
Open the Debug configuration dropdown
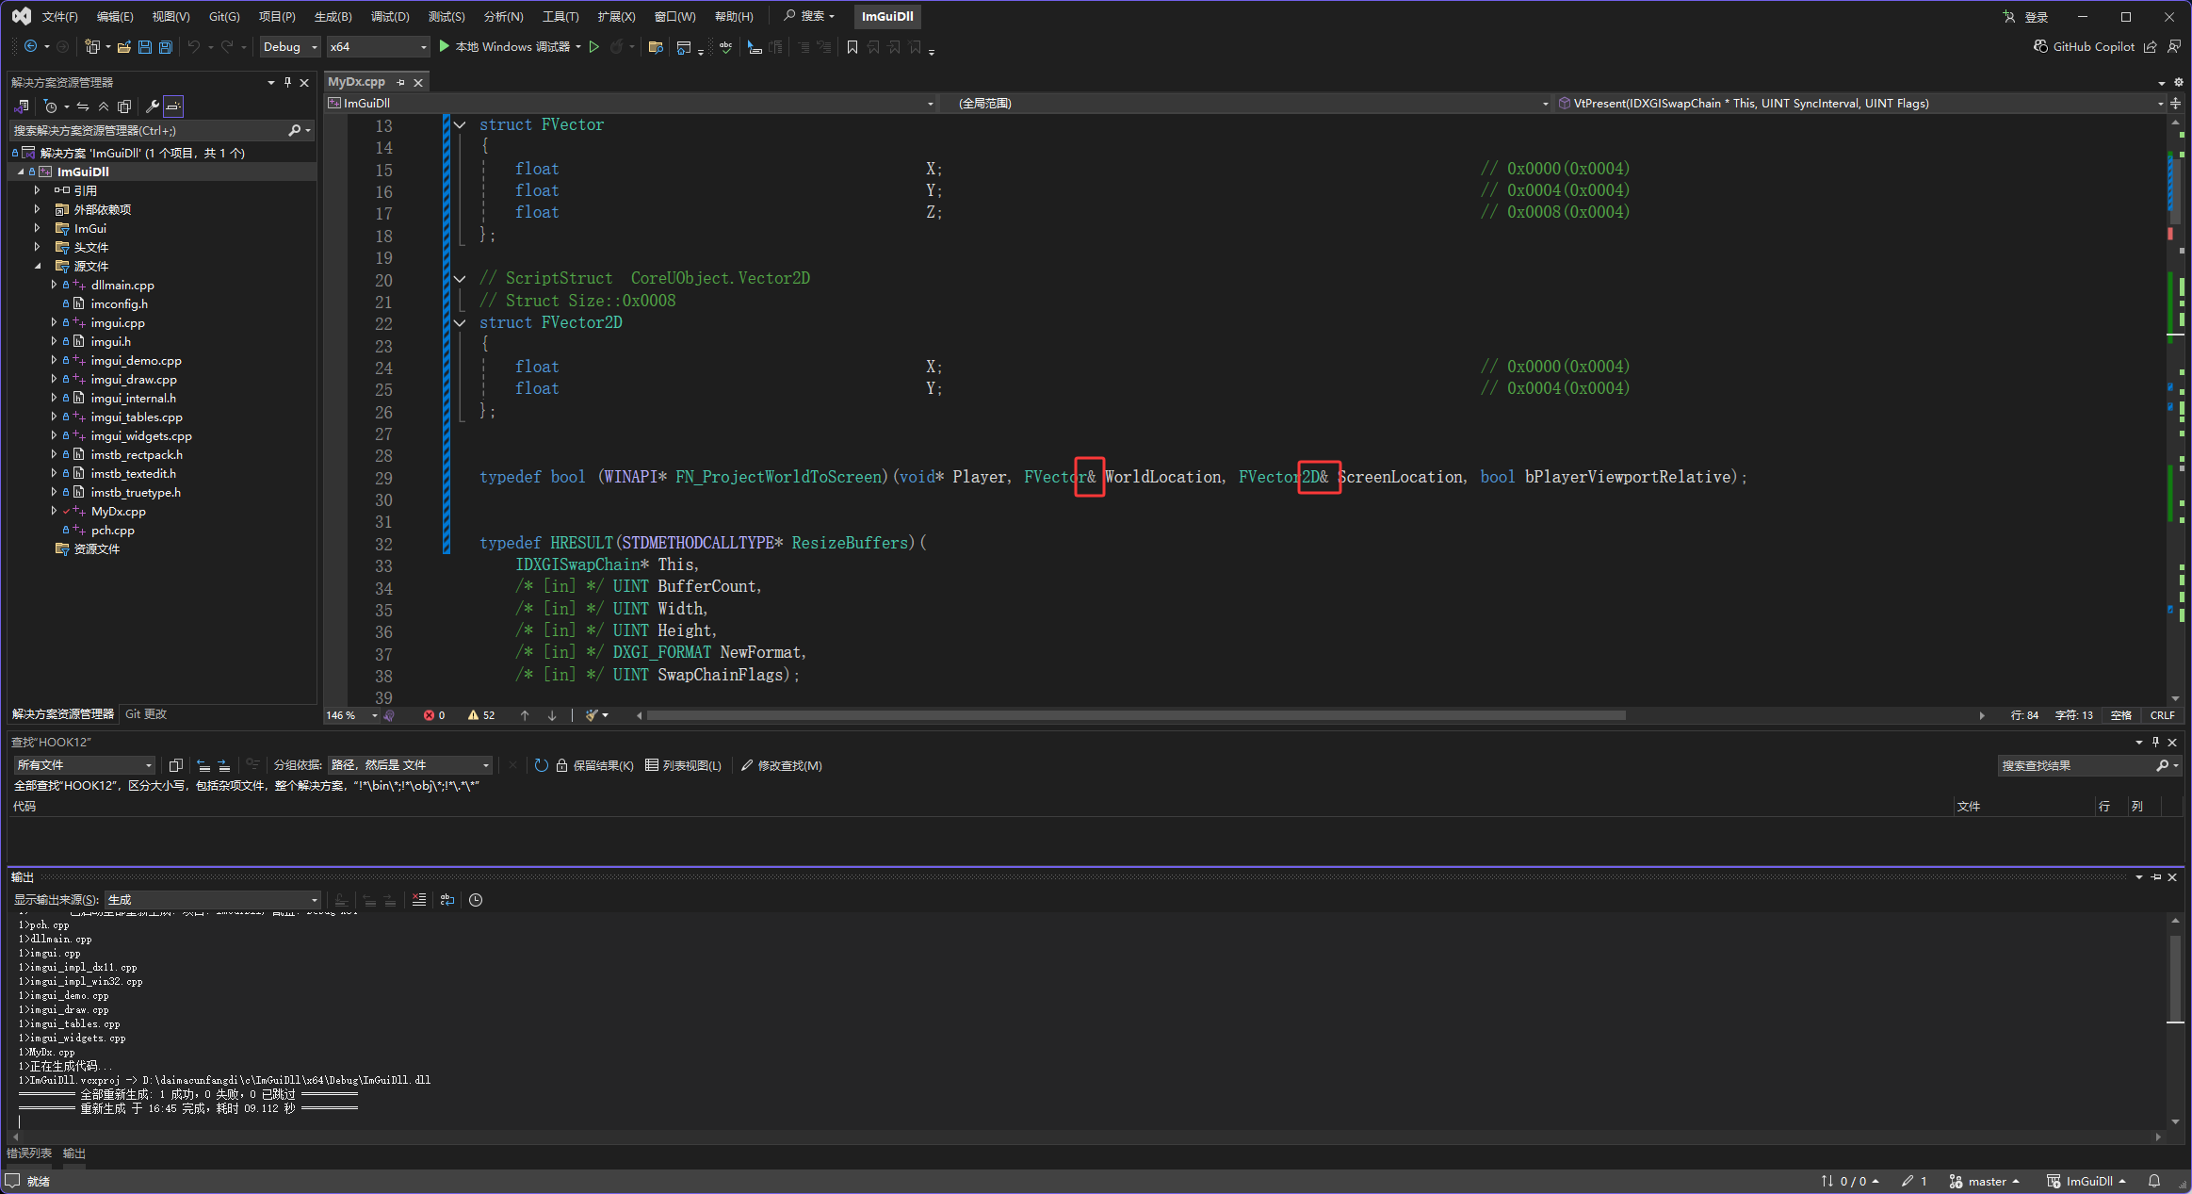289,47
